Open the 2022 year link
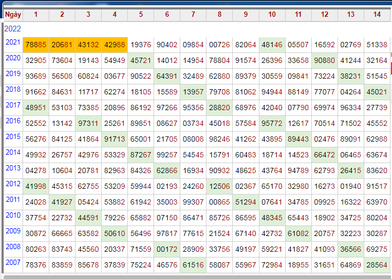The width and height of the screenshot is (392, 279). pos(13,29)
